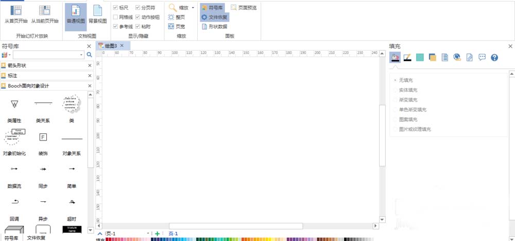Toggle the 分页符 page breaks checkbox
This screenshot has height=241, width=515.
(138, 8)
